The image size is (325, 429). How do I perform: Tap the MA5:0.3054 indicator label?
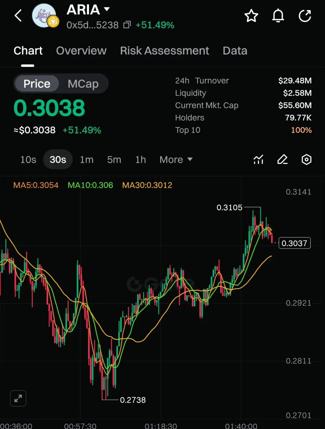pos(36,185)
